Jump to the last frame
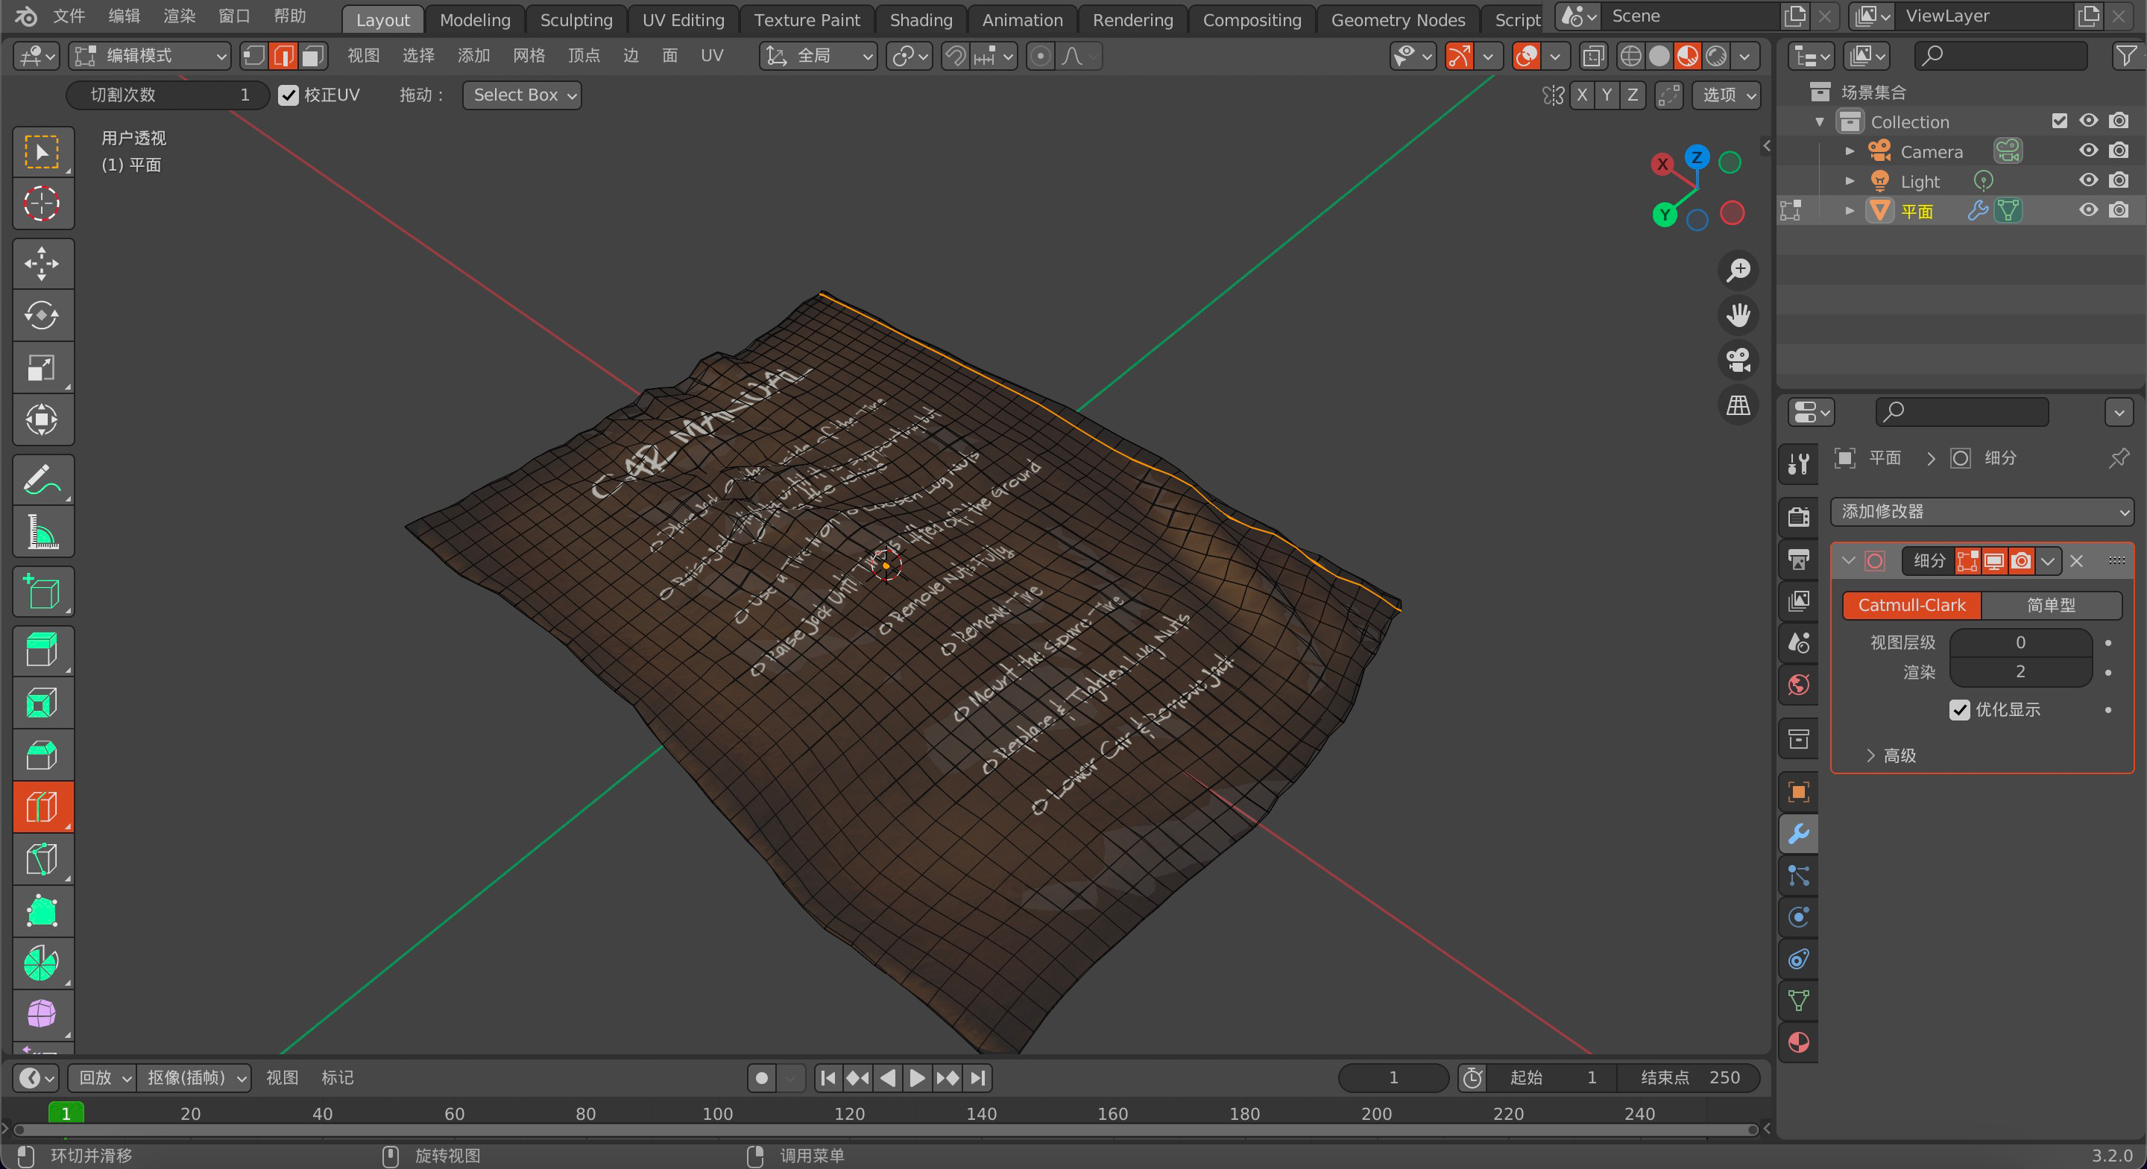Screen dimensions: 2147x1169 (979, 1077)
